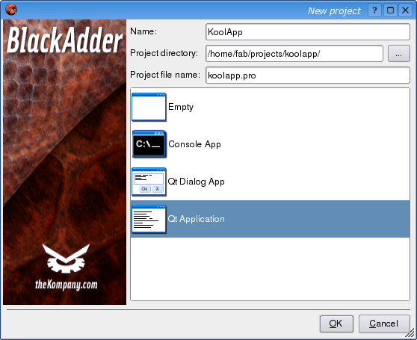Pick the Qt Dialog App template icon
The image size is (417, 340).
coord(149,182)
